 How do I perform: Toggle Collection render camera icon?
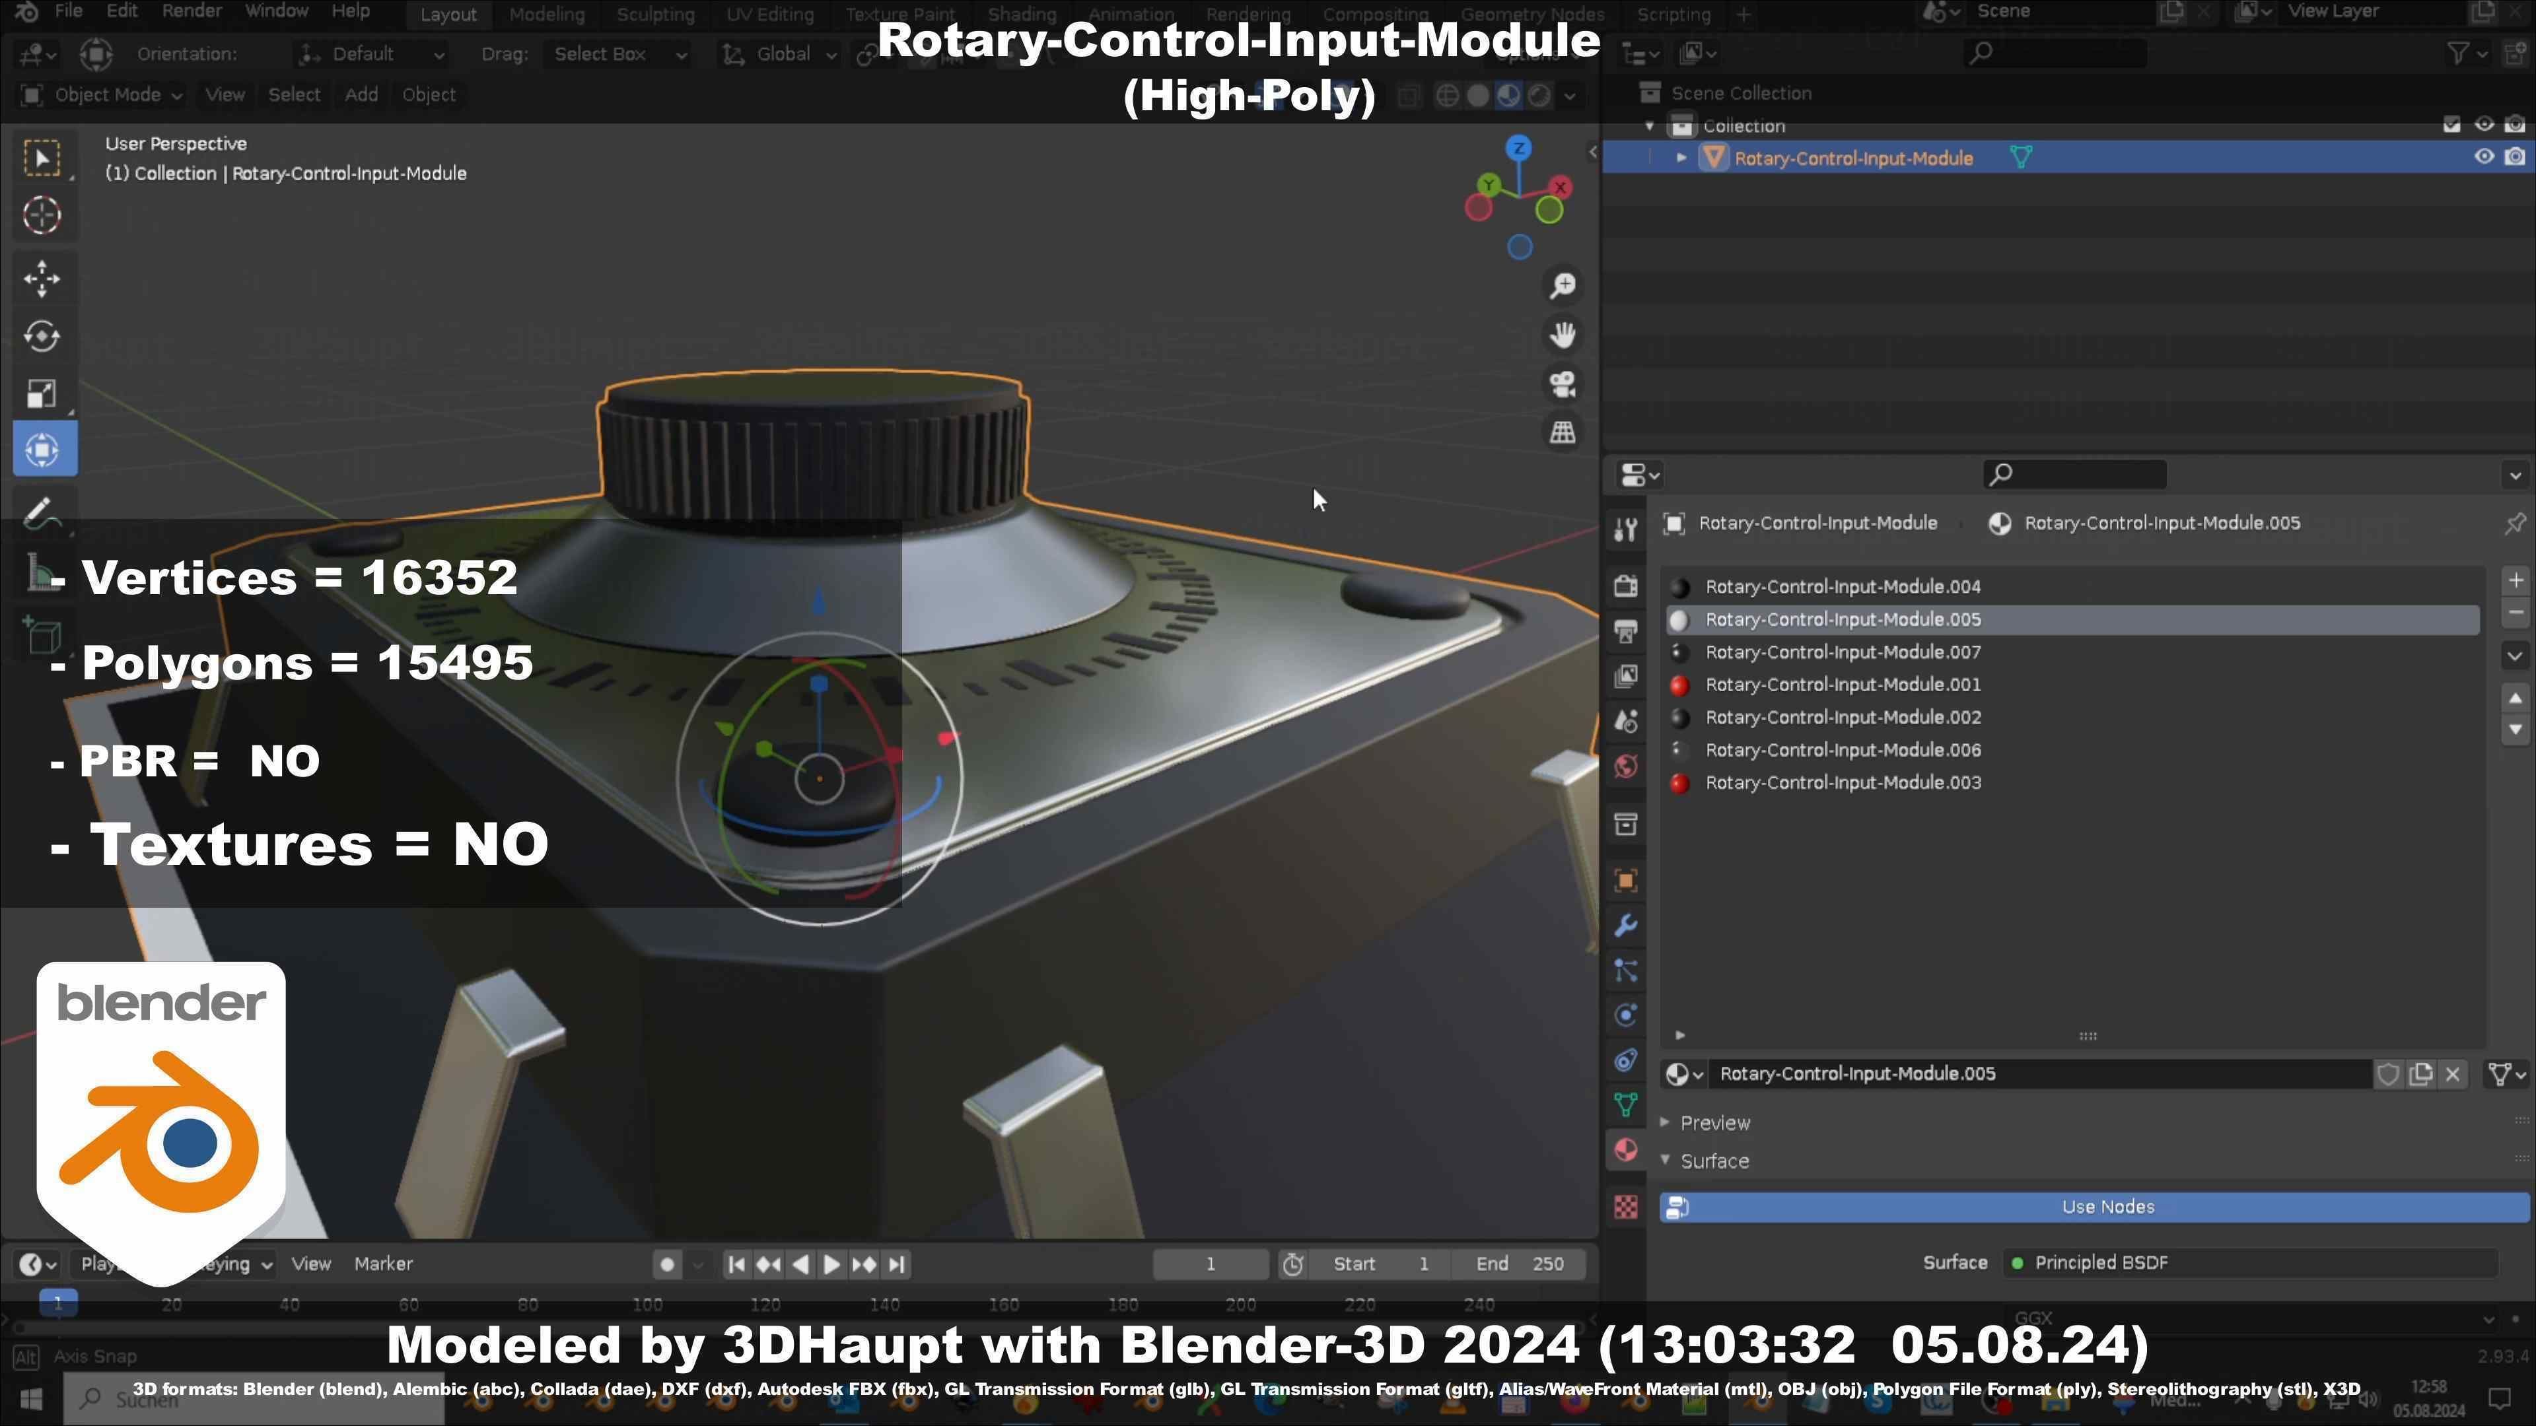point(2514,125)
